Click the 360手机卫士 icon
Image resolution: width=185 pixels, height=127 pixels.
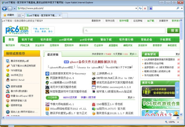click(8, 75)
